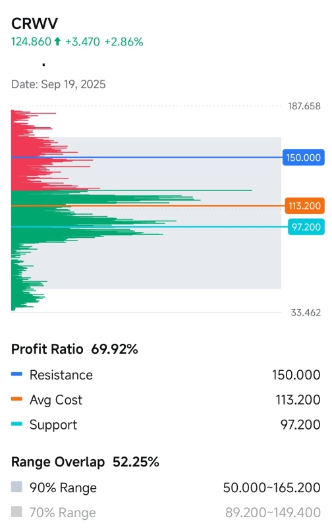Select the Date: Sep 19, 2025 label

click(58, 84)
